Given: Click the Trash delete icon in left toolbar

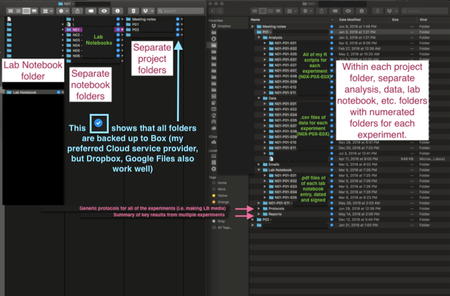Looking at the screenshot, I should click(133, 11).
